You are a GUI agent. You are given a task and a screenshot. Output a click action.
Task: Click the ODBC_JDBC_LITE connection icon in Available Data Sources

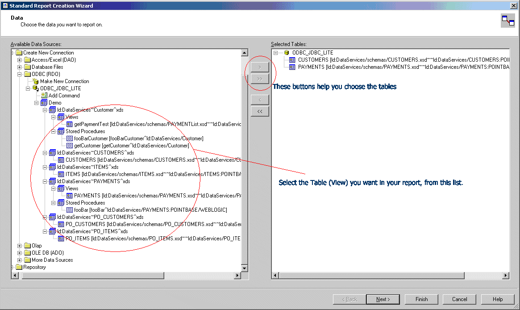click(36, 88)
